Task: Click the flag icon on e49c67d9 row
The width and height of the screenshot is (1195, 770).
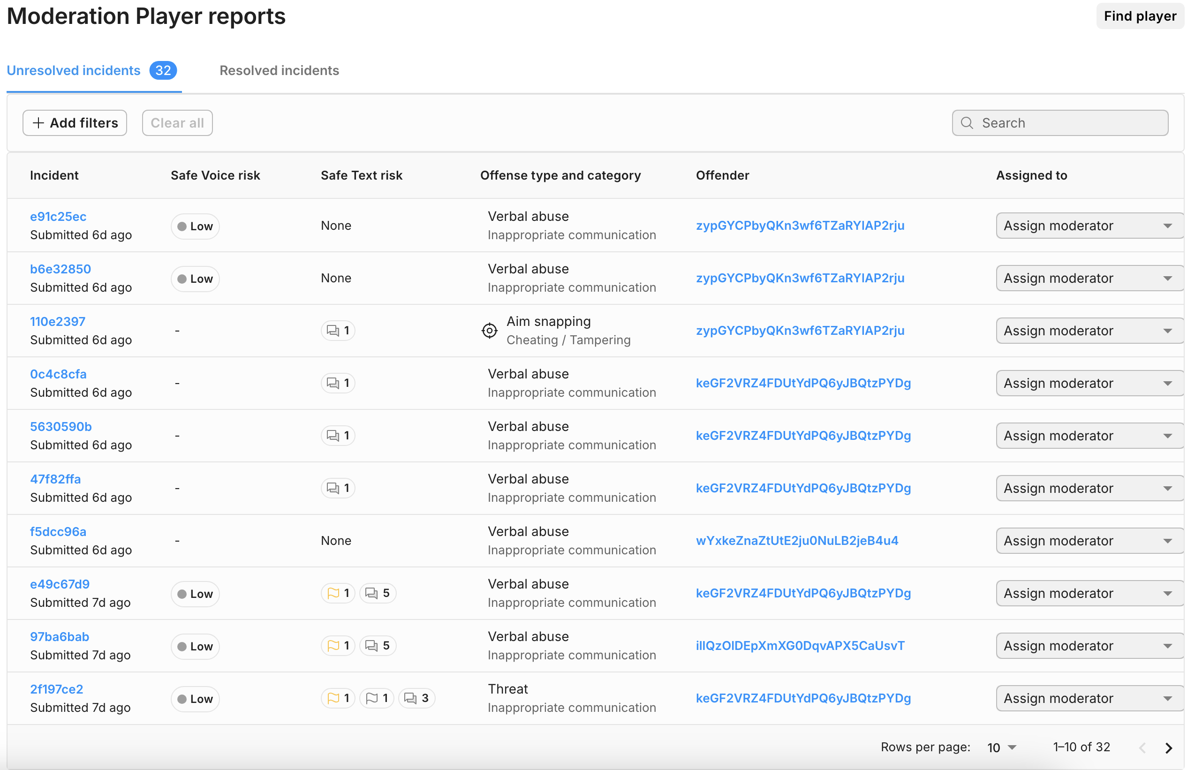Action: pos(338,593)
